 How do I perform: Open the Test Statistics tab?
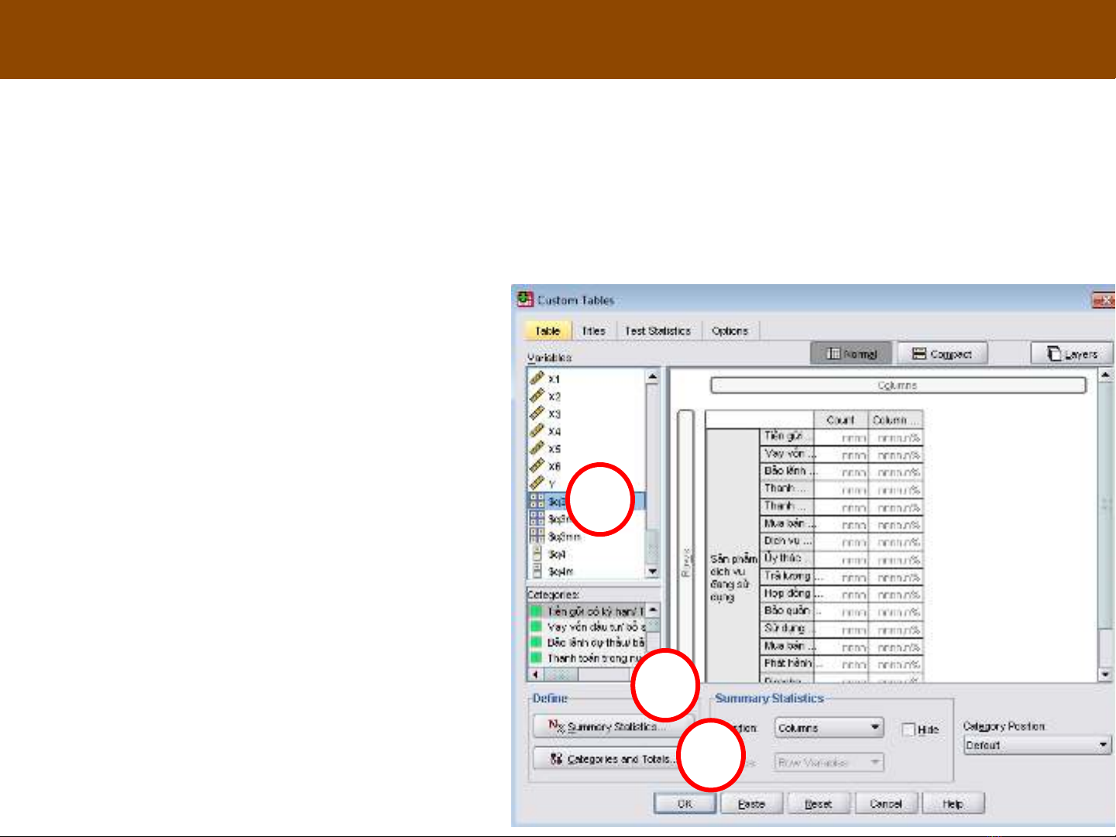[x=658, y=331]
